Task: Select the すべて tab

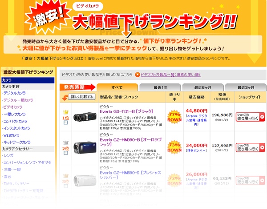Action: [117, 87]
